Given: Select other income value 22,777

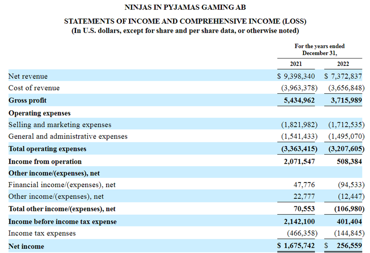Looking at the screenshot, I should coord(304,197).
